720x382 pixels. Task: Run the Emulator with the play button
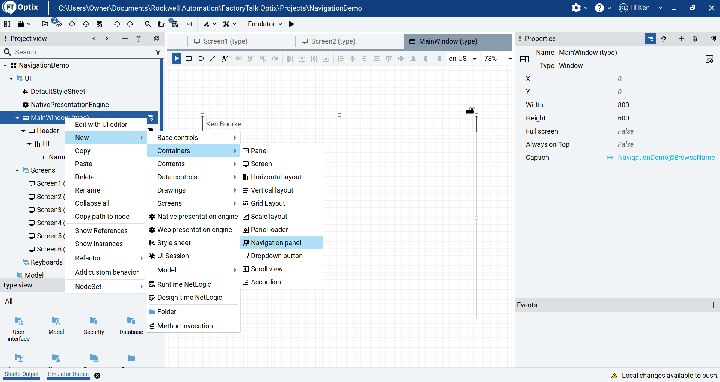[x=291, y=24]
